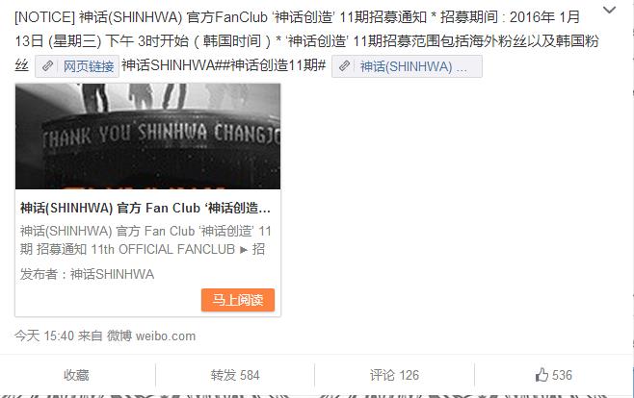Click 收藏 to favorite this post

[76, 375]
